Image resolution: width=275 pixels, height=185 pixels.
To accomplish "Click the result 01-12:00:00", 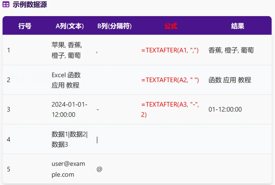I will tap(225, 109).
